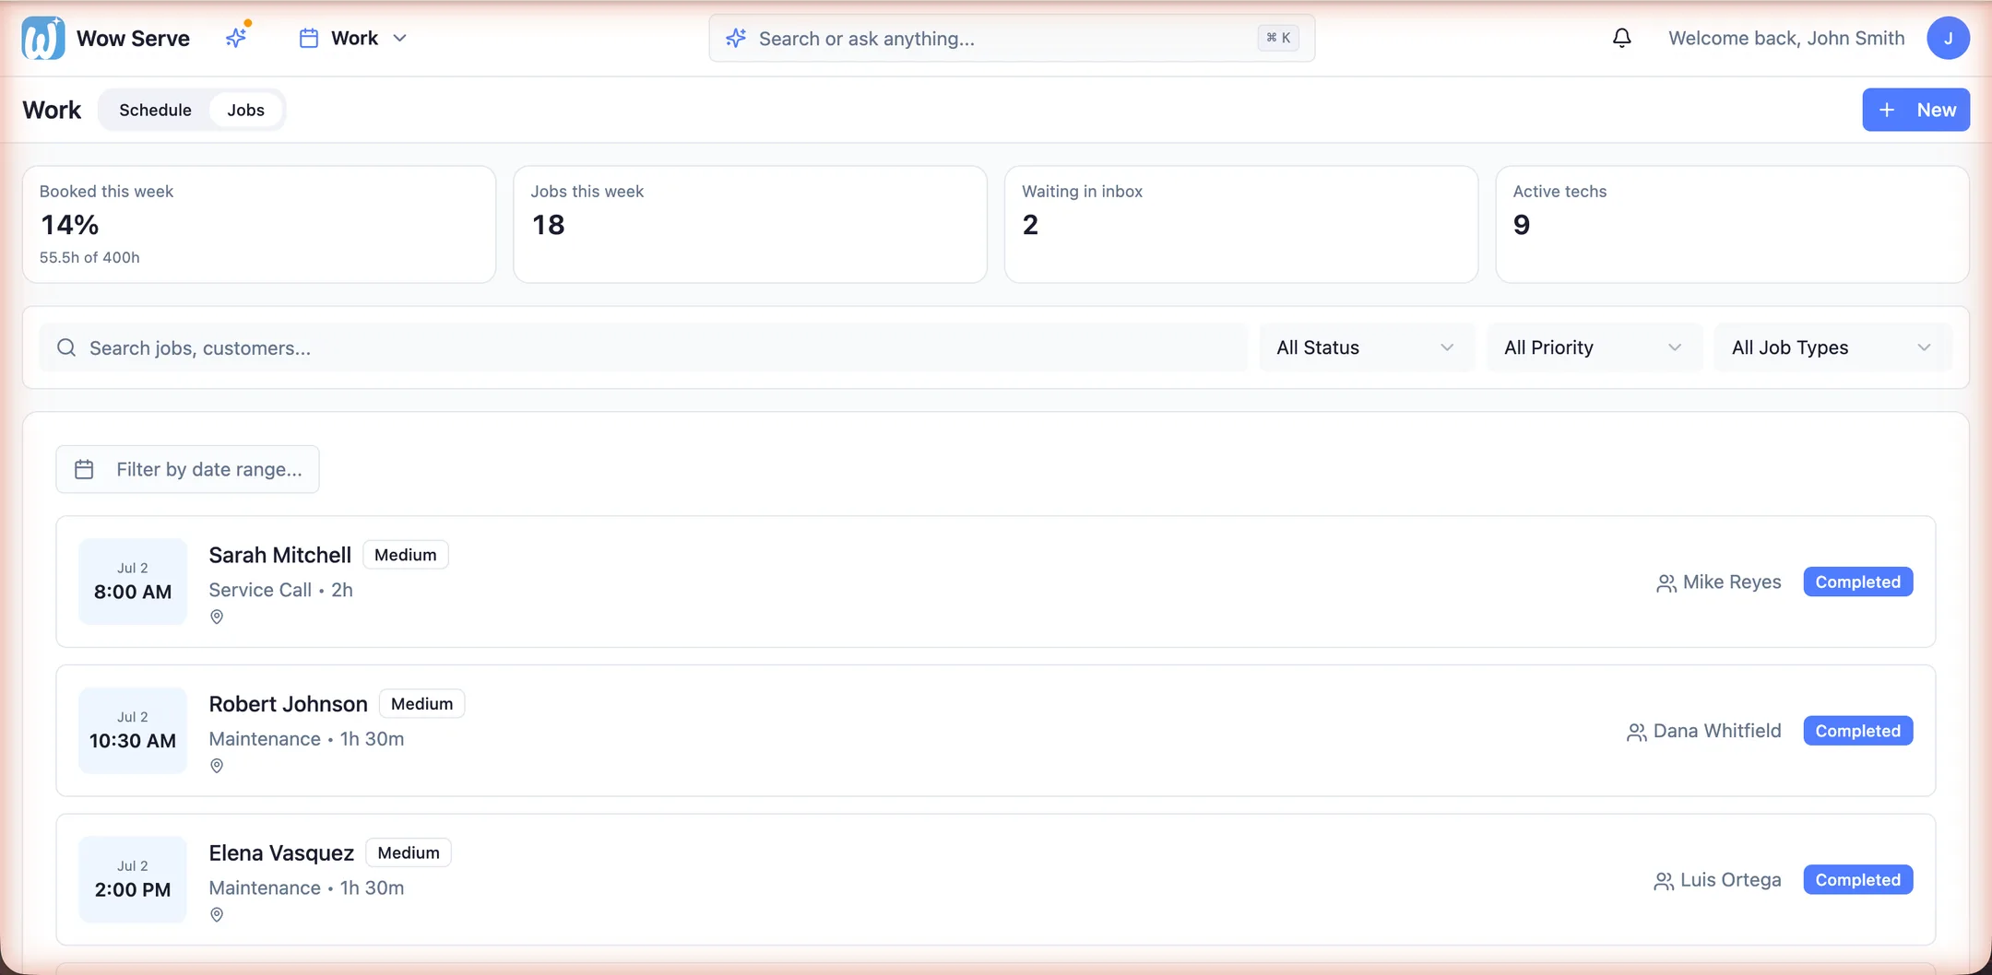Viewport: 1992px width, 975px height.
Task: Open the All Status filter
Action: click(x=1366, y=347)
